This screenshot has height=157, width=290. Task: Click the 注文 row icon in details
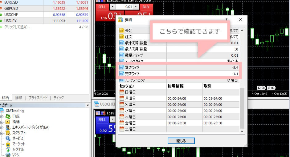[x=121, y=37]
